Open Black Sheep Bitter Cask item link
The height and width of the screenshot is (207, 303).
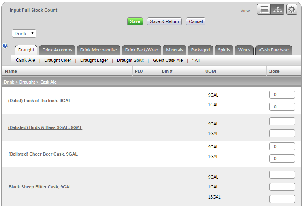click(x=40, y=187)
